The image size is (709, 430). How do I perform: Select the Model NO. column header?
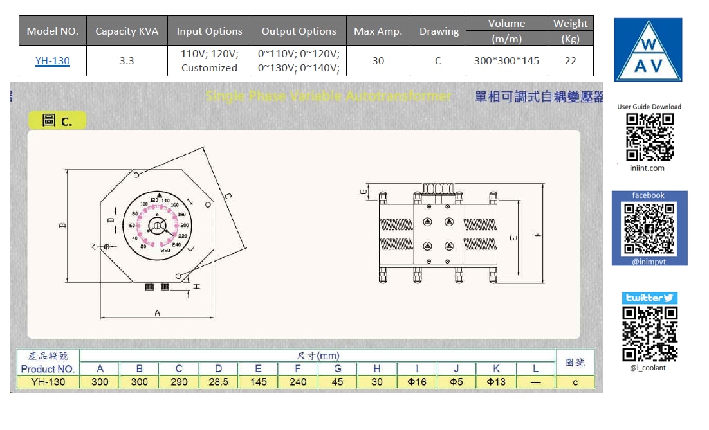[x=52, y=31]
